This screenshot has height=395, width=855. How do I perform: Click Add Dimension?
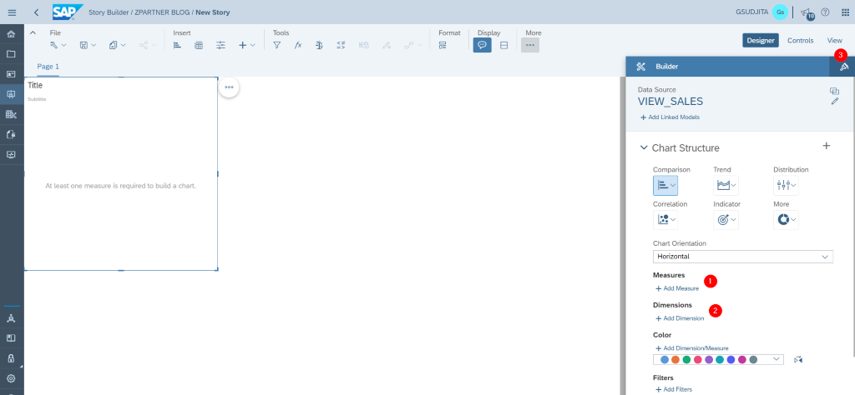click(680, 318)
